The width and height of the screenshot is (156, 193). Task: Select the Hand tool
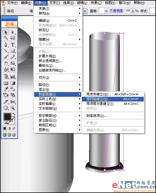pos(6,108)
